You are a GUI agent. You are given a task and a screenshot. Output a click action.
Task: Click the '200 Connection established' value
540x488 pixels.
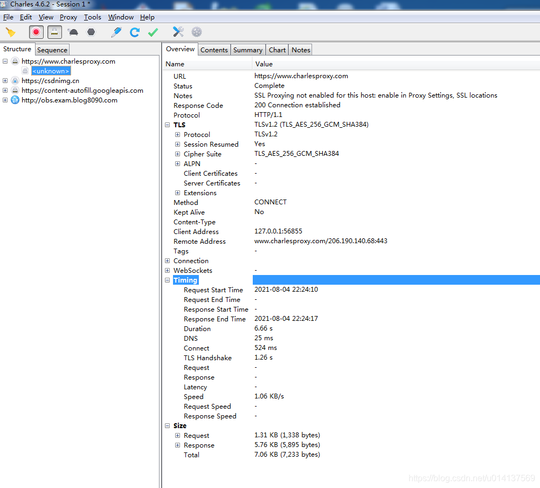[x=297, y=105]
